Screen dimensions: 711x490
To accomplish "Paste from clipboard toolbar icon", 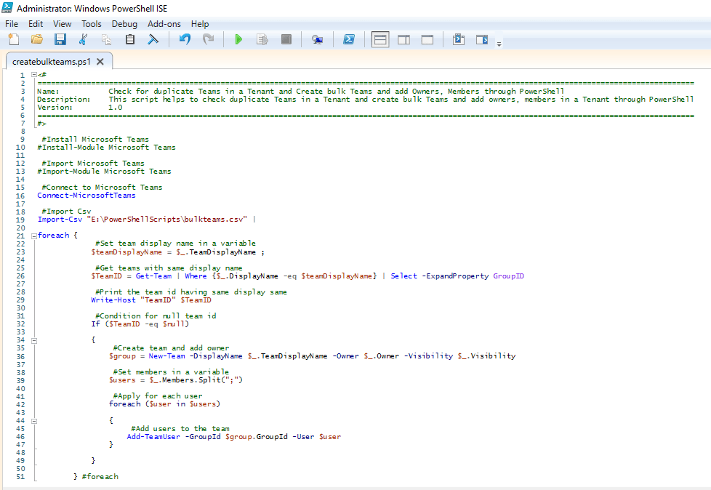I will 130,39.
